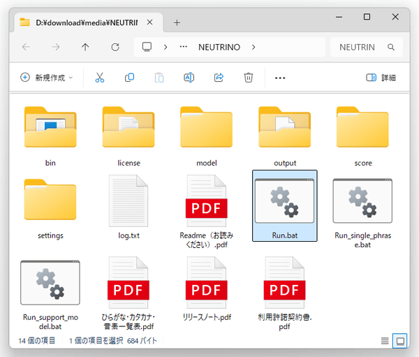Maximize the Explorer window
Screen dimensions: 419x357
tap(367, 17)
